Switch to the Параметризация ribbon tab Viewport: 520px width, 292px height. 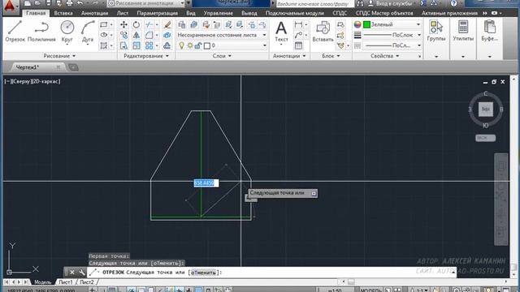[157, 13]
